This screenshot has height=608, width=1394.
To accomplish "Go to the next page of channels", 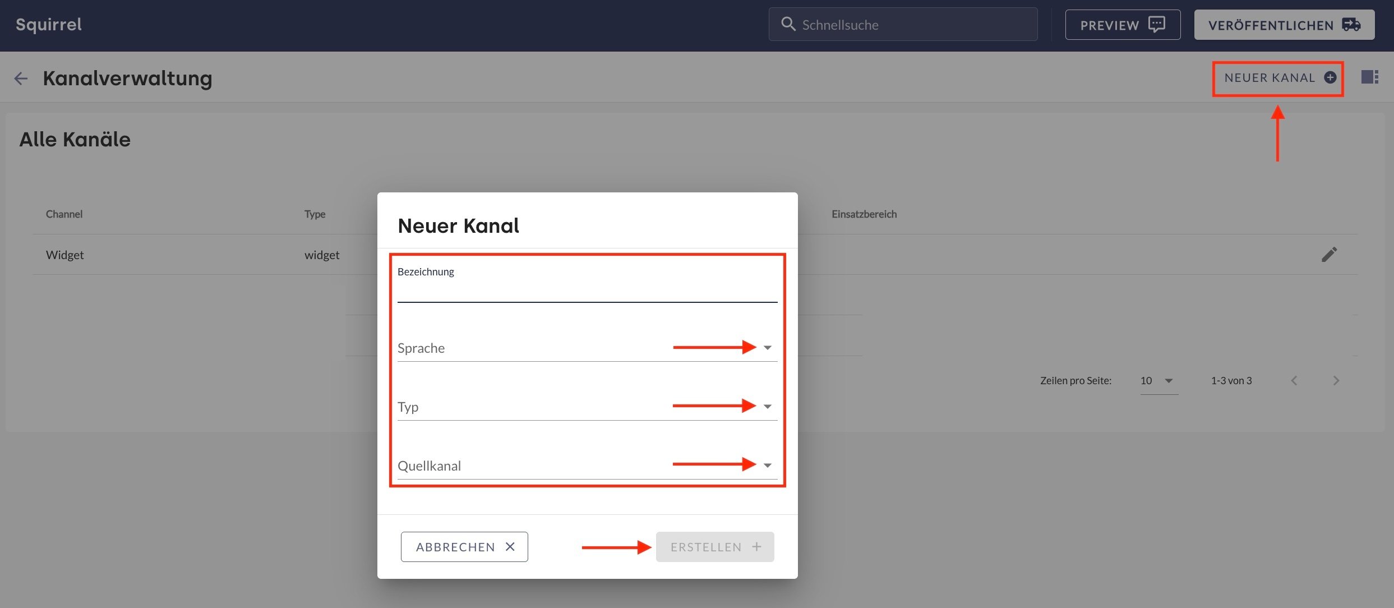I will pos(1336,381).
